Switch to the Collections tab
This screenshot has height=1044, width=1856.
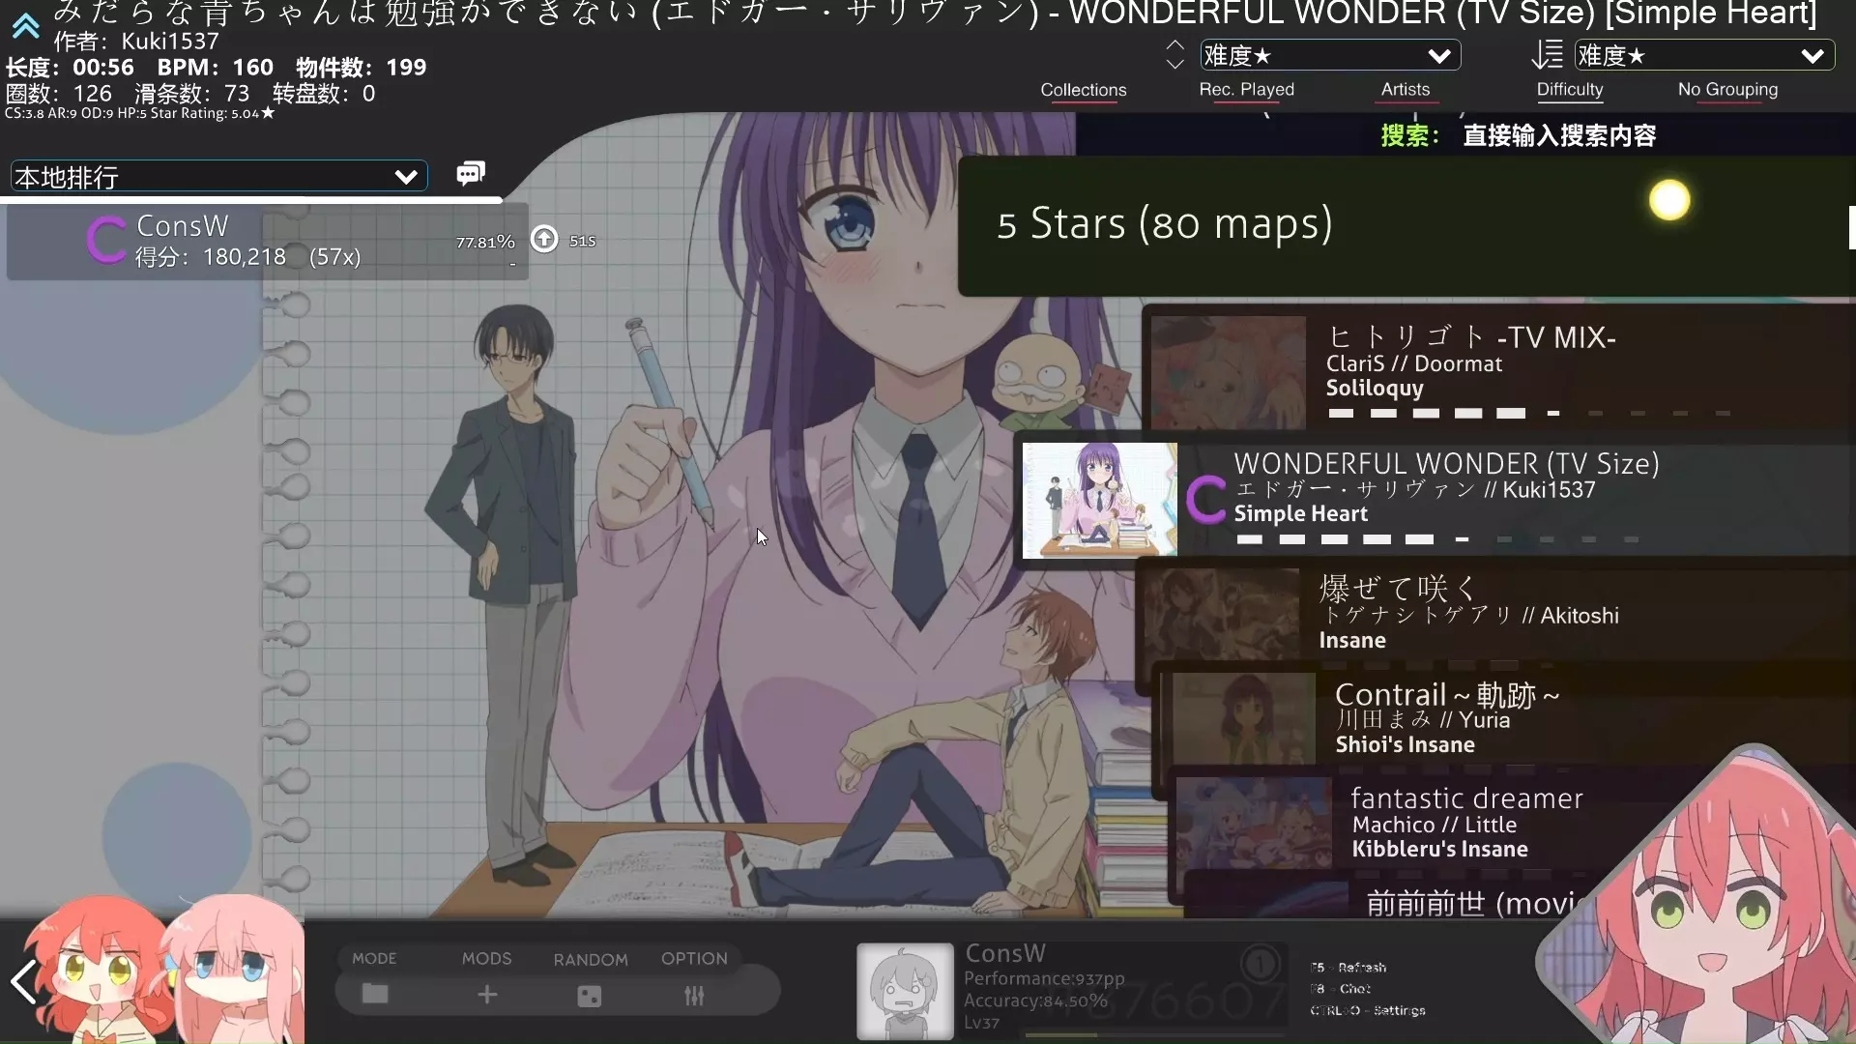[x=1084, y=90]
